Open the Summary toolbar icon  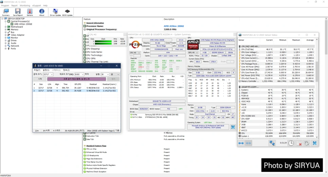(x=6, y=12)
